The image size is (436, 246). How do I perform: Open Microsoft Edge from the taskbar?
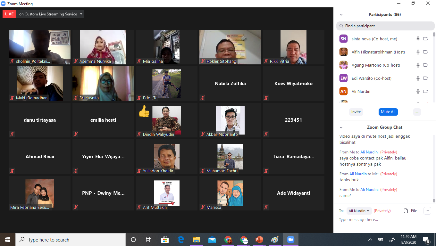pos(181,240)
